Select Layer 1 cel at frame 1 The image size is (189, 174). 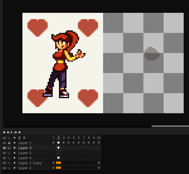(x=53, y=143)
